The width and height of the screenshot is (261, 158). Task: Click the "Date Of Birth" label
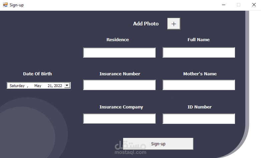click(x=37, y=74)
